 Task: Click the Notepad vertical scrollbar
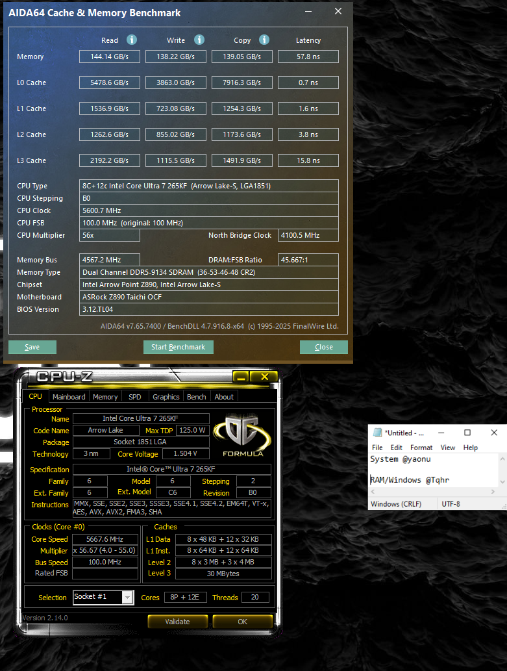502,469
